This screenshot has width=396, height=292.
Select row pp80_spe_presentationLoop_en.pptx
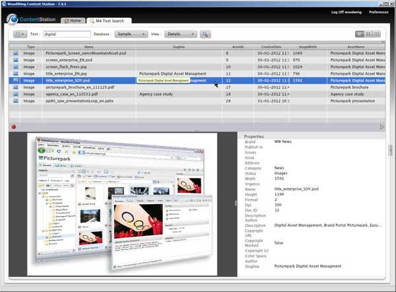coord(197,101)
